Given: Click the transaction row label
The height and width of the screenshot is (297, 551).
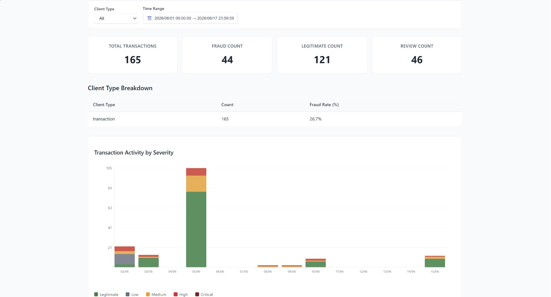Looking at the screenshot, I should click(104, 119).
